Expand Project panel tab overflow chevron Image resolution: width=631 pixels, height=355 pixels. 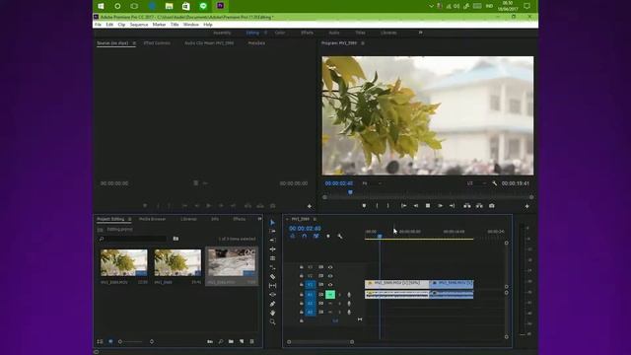(259, 219)
